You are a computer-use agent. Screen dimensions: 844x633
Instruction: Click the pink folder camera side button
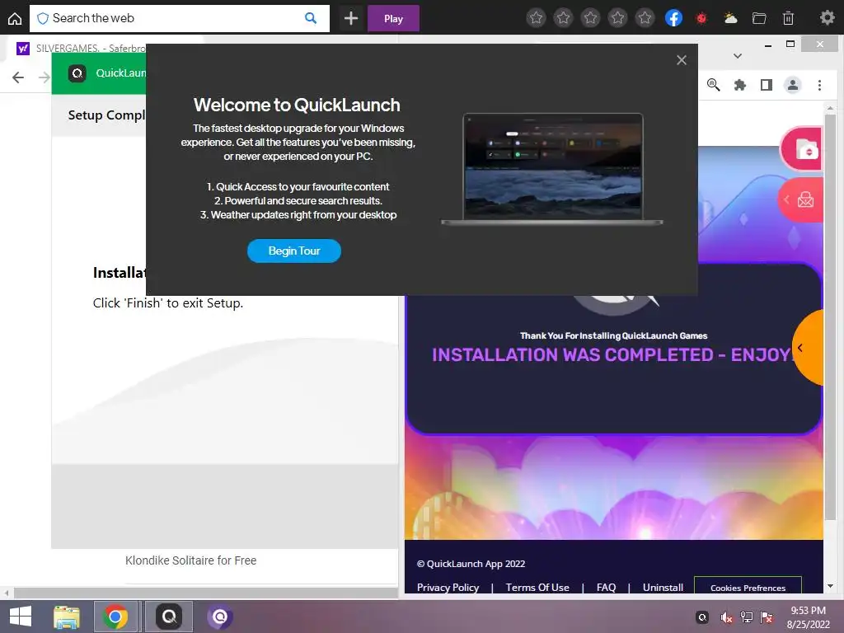(801, 149)
